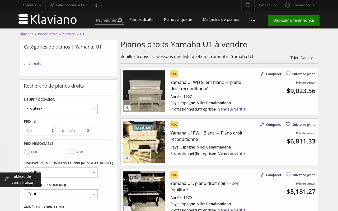Click Hot badge on black U1 listing
338x211 pixels.
[x=174, y=175]
